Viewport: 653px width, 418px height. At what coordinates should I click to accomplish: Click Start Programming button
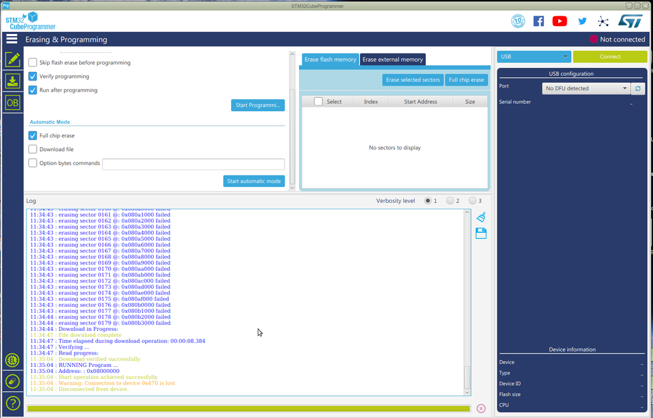(258, 105)
